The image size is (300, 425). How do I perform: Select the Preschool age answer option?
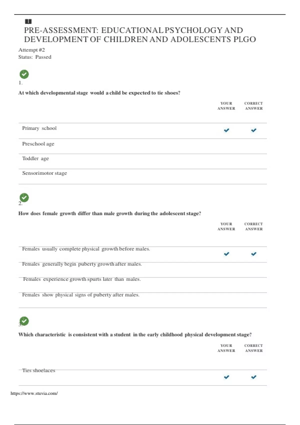click(x=38, y=144)
